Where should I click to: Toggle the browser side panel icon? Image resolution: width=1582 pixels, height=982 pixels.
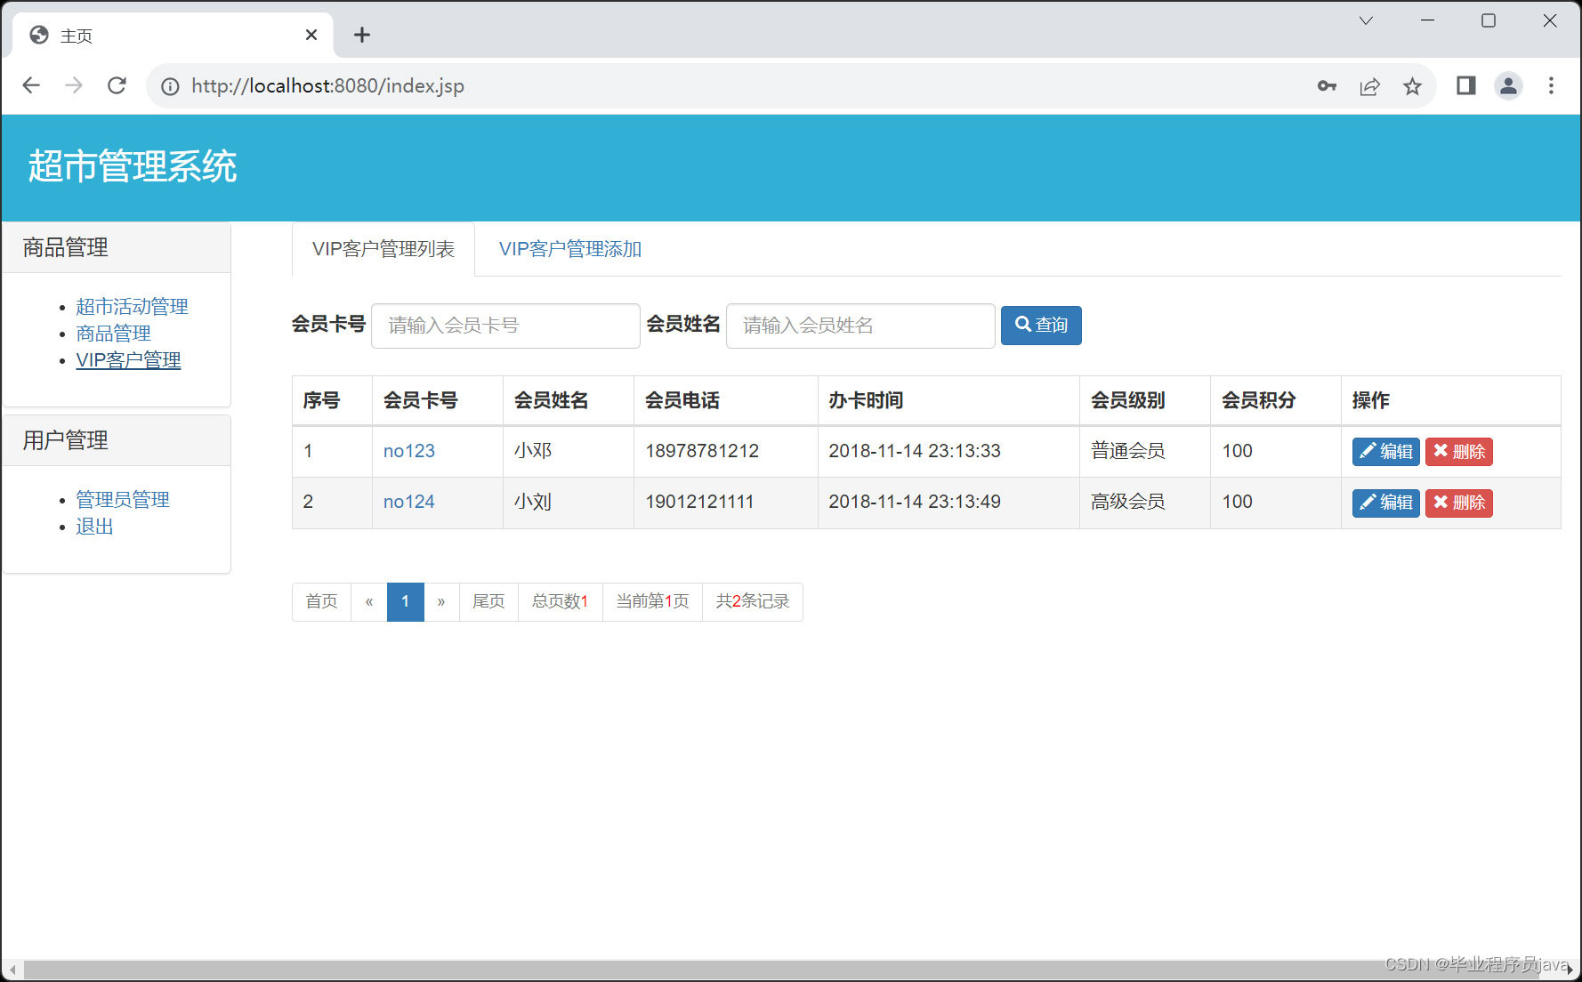1465,85
